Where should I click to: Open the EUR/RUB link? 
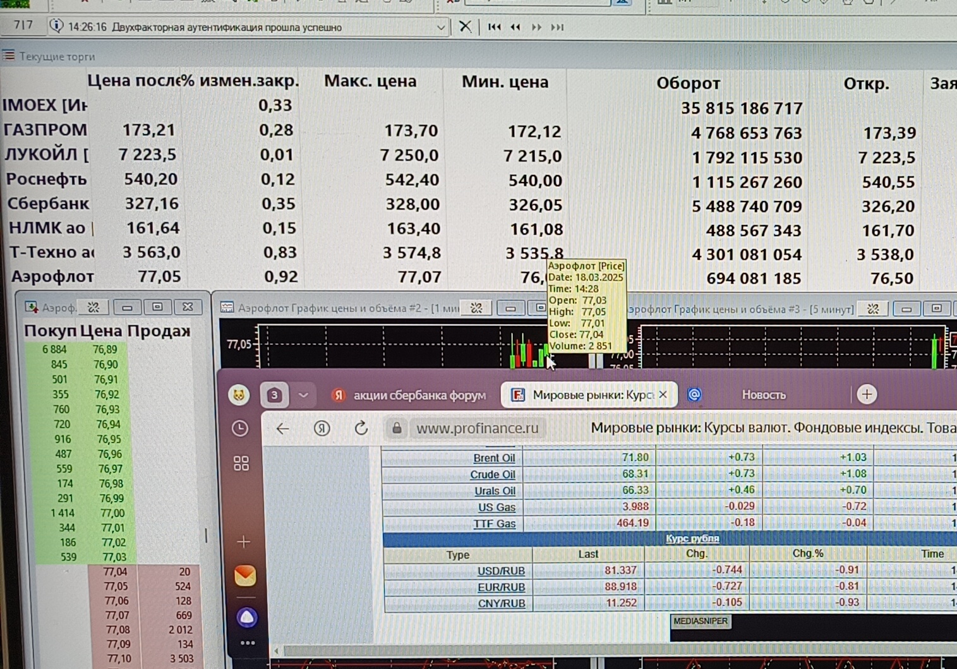502,588
